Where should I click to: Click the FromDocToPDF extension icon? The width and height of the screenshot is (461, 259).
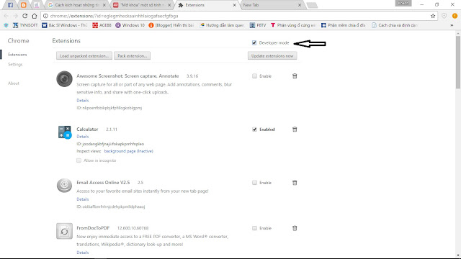(x=64, y=231)
